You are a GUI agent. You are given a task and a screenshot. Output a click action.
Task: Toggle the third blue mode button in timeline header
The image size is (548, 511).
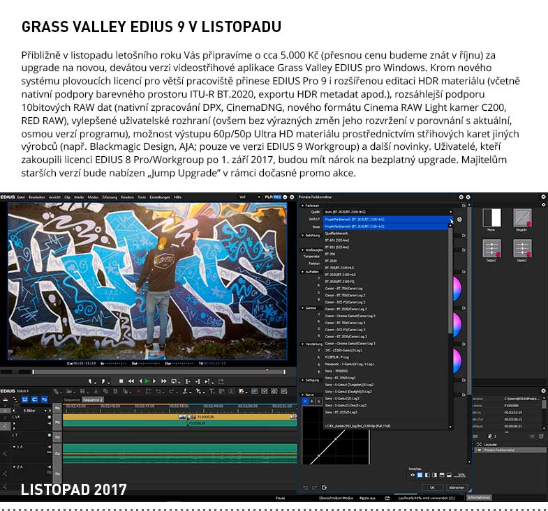coord(44,399)
